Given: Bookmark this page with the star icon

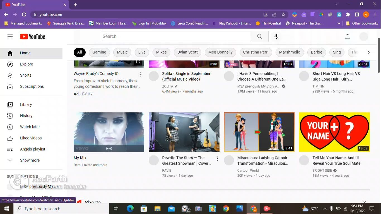Looking at the screenshot, I should coord(283,14).
